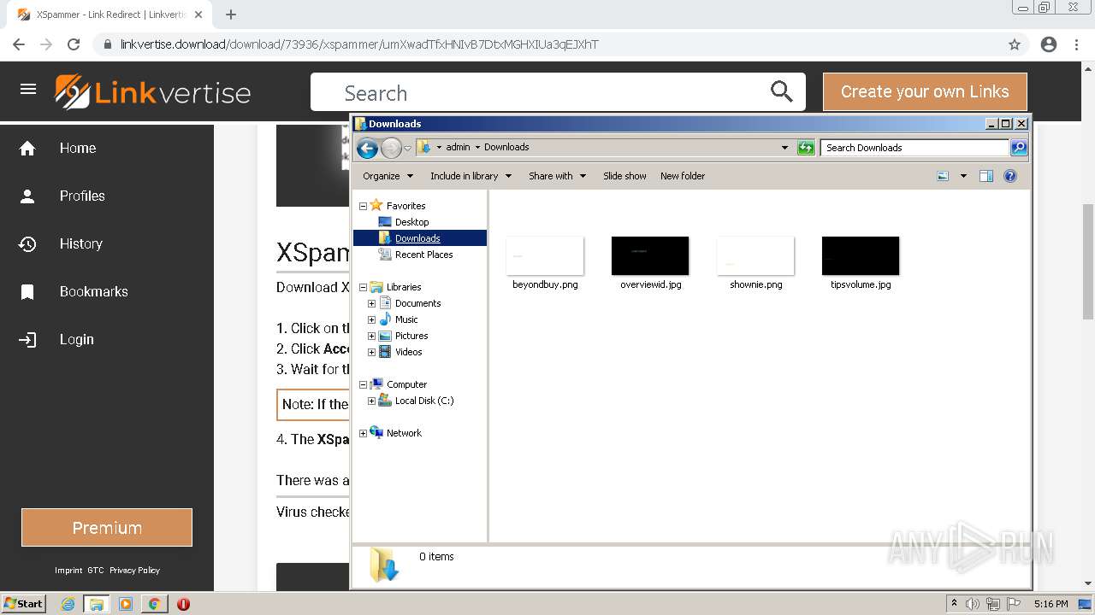Bookmark this page with the star icon

[1015, 44]
